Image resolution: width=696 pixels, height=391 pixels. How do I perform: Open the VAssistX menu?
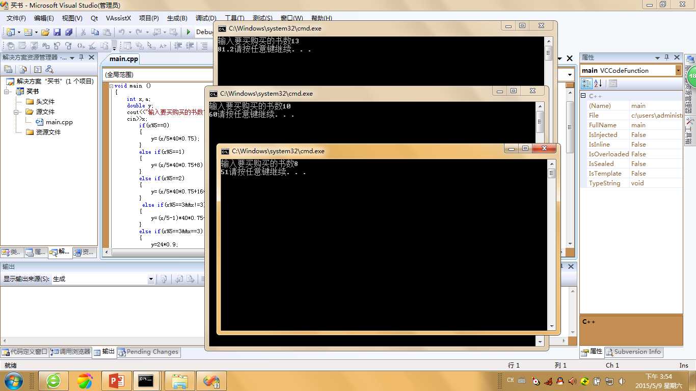(118, 18)
